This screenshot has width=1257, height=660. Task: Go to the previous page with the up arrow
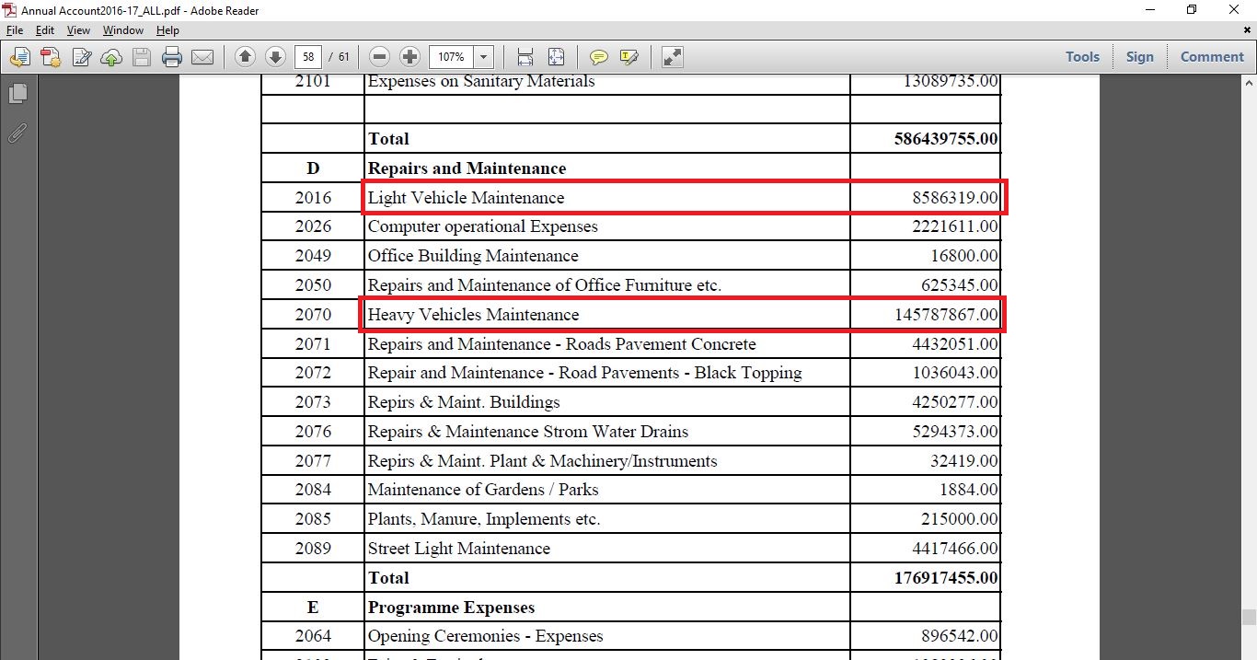[x=245, y=57]
